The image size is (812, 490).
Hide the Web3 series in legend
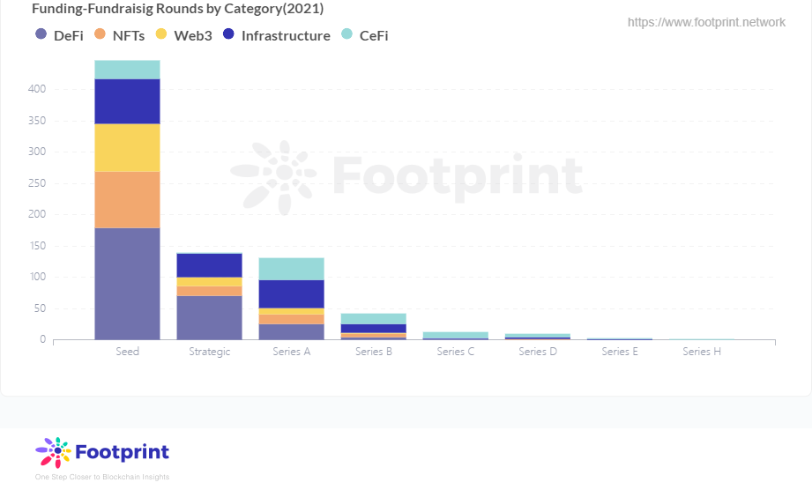click(183, 35)
